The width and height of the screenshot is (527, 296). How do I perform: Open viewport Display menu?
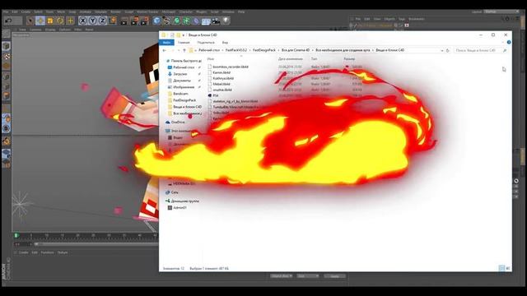(50, 30)
